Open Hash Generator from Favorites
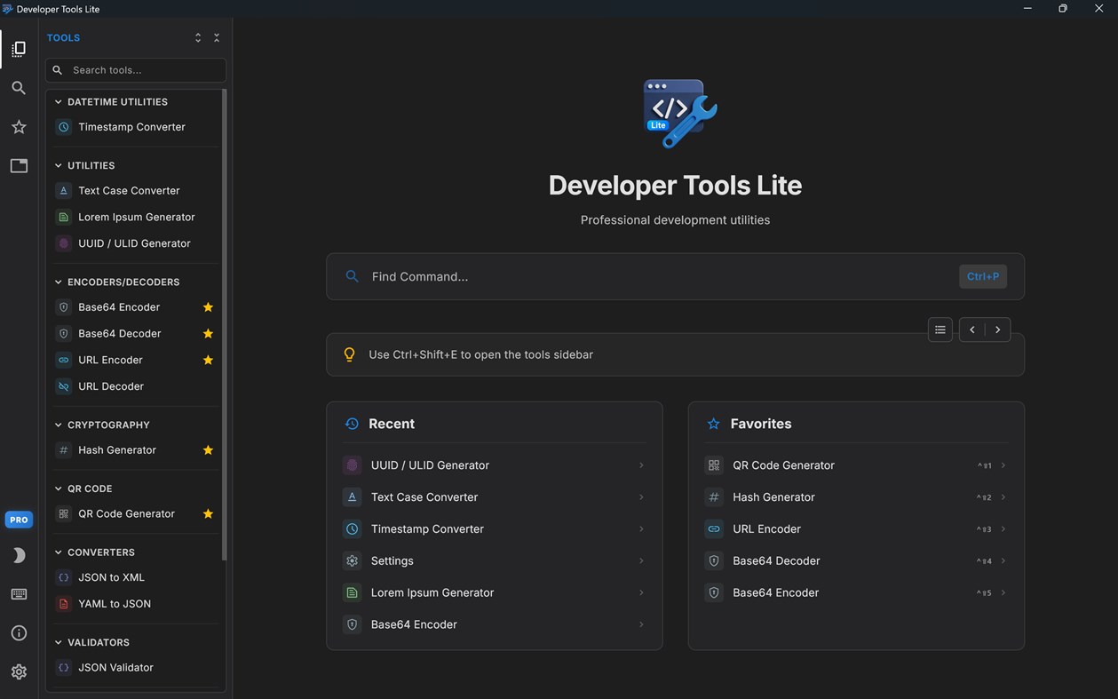Screen dimensions: 1118x699 pos(856,497)
